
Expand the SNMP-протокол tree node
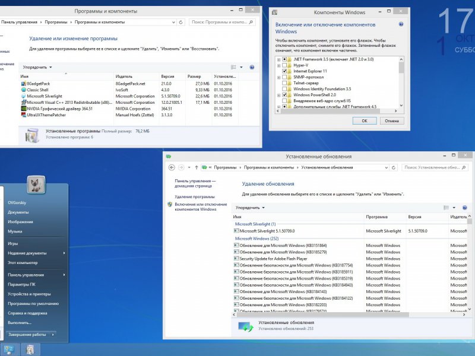(x=278, y=78)
